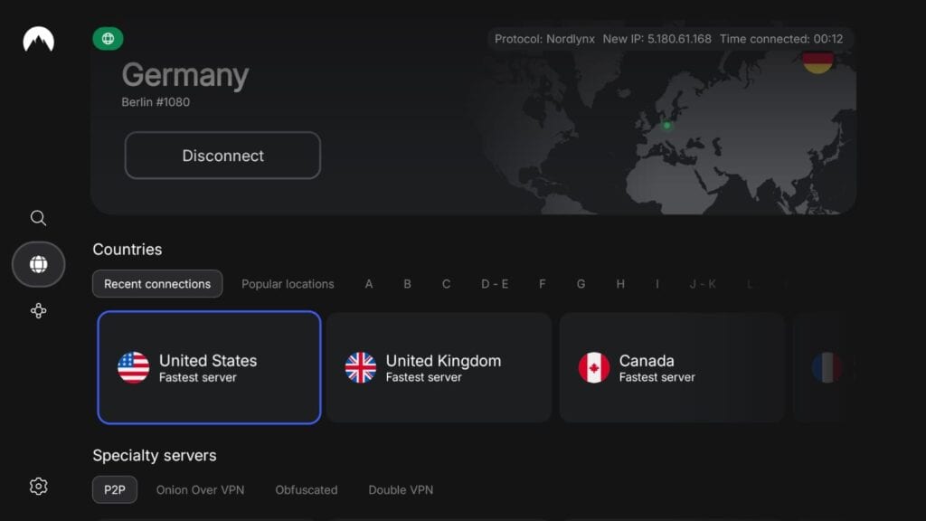Image resolution: width=926 pixels, height=521 pixels.
Task: Open Settings via the gear icon
Action: (x=38, y=486)
